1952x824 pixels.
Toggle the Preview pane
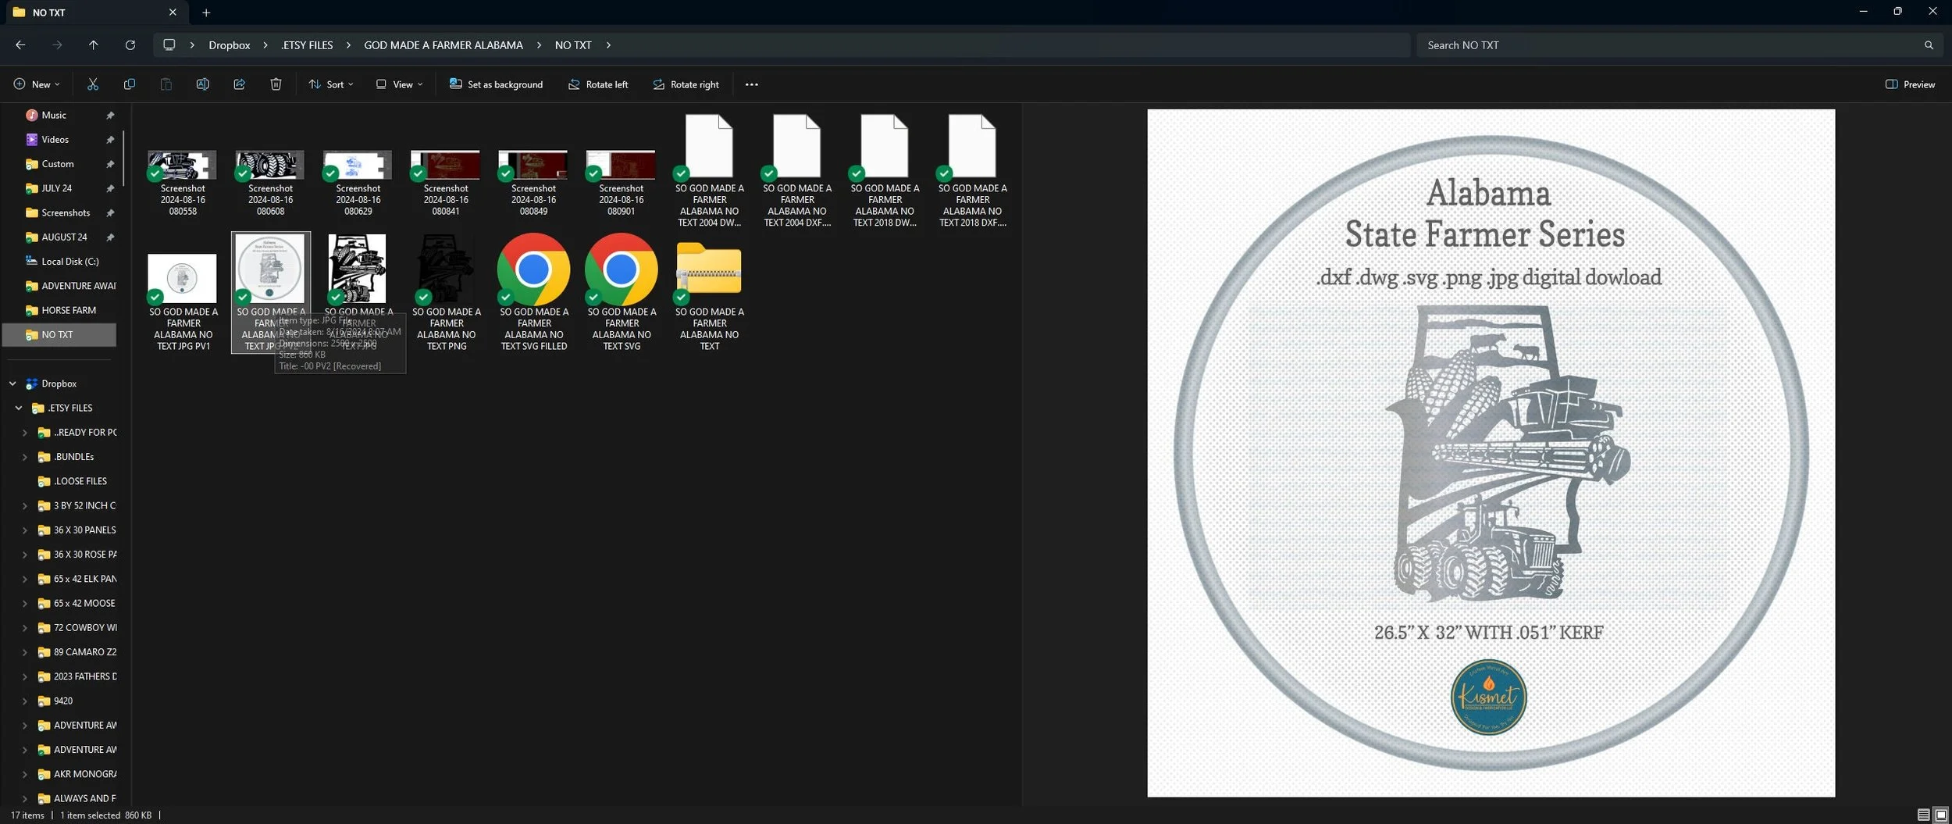pos(1910,84)
